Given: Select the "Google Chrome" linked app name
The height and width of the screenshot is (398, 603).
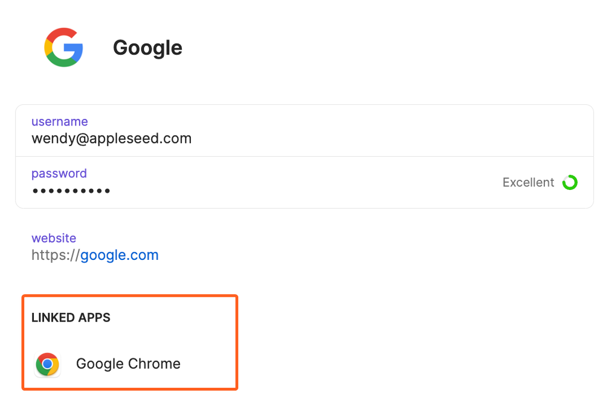Looking at the screenshot, I should pos(128,364).
